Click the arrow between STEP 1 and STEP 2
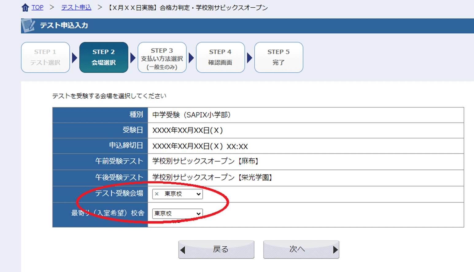Viewport: 474px width, 272px height. pos(74,58)
